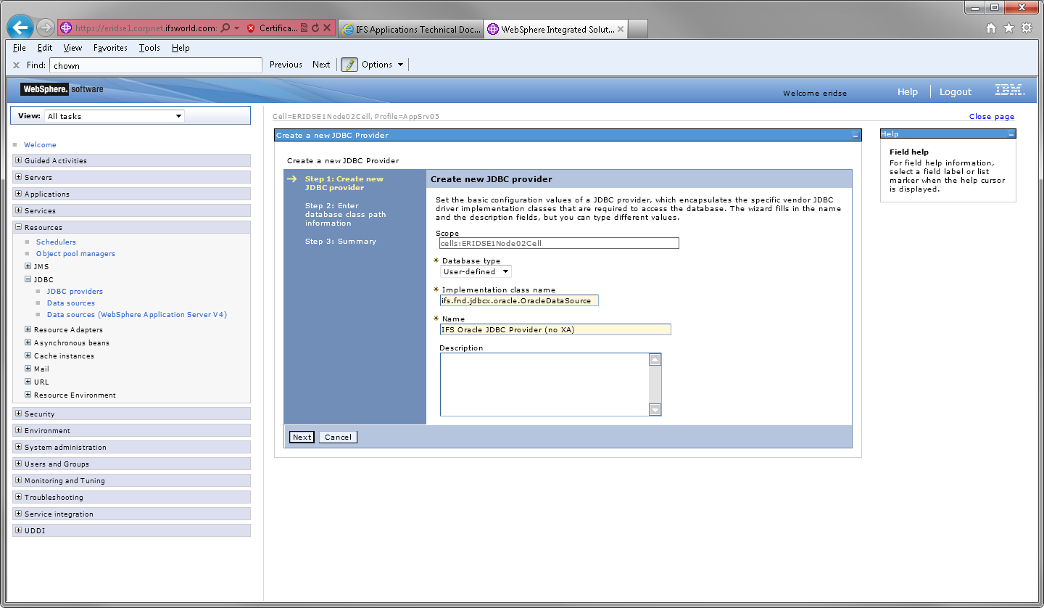
Task: Open the File menu
Action: click(20, 48)
